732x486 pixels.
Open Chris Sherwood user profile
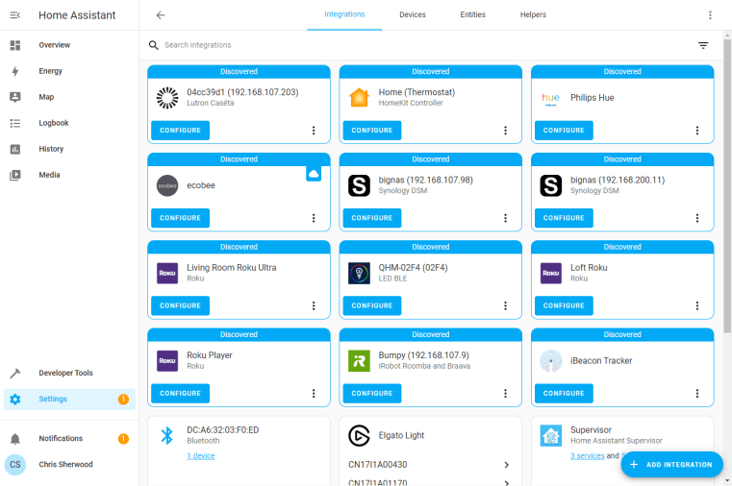[x=69, y=465]
